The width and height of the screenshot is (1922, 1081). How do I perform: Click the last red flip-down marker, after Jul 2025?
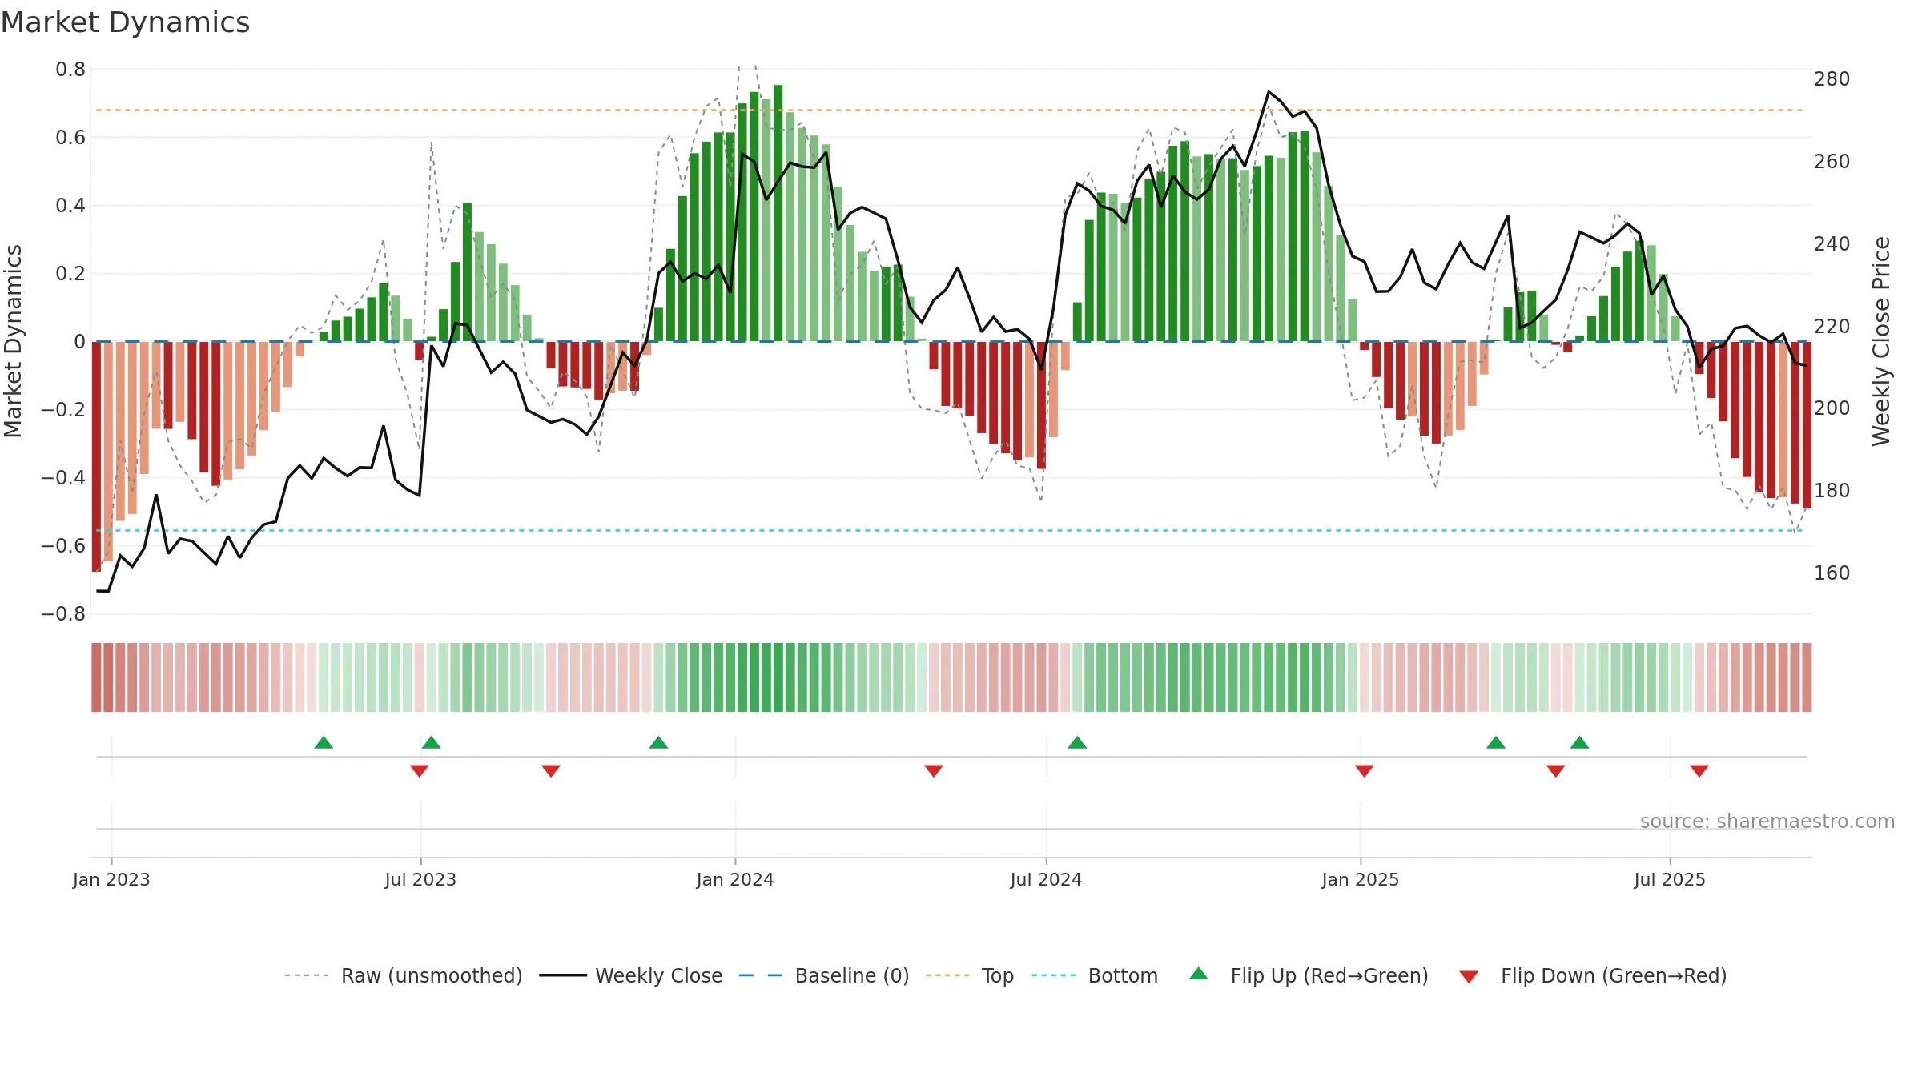pos(1699,771)
